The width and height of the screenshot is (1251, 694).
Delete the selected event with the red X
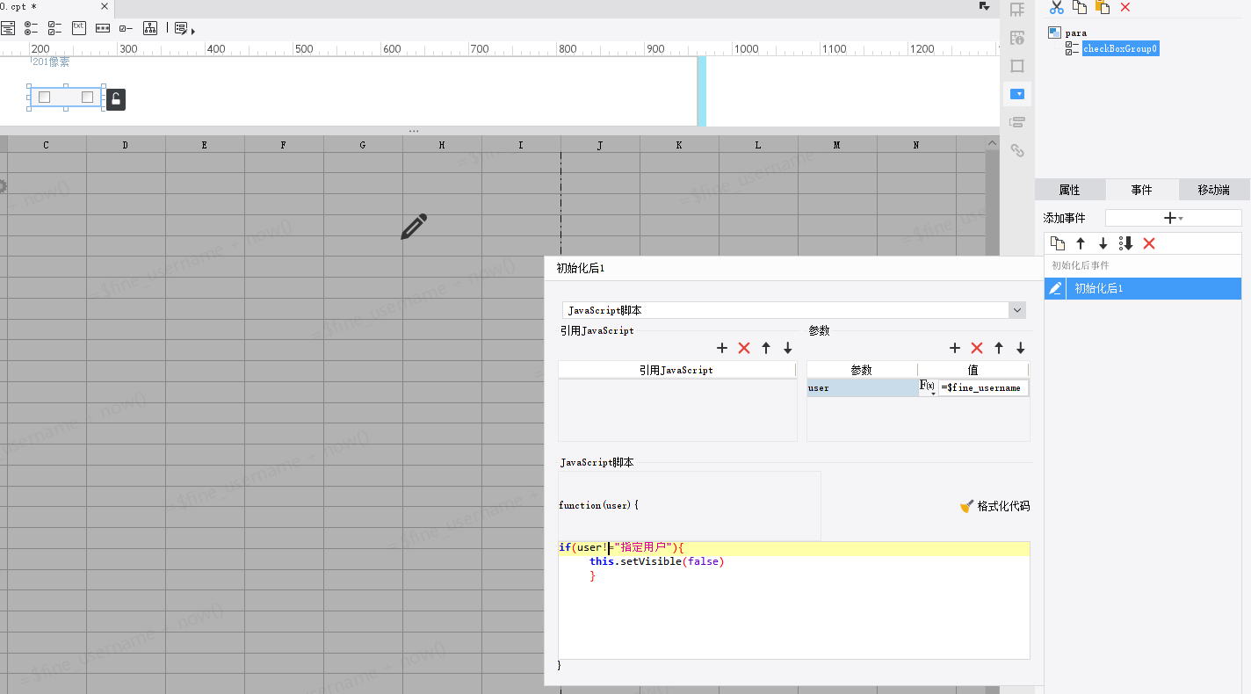pyautogui.click(x=1149, y=243)
